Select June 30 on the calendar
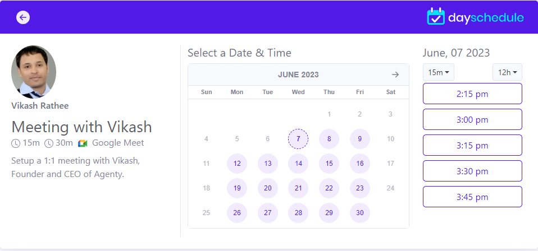 click(x=360, y=213)
